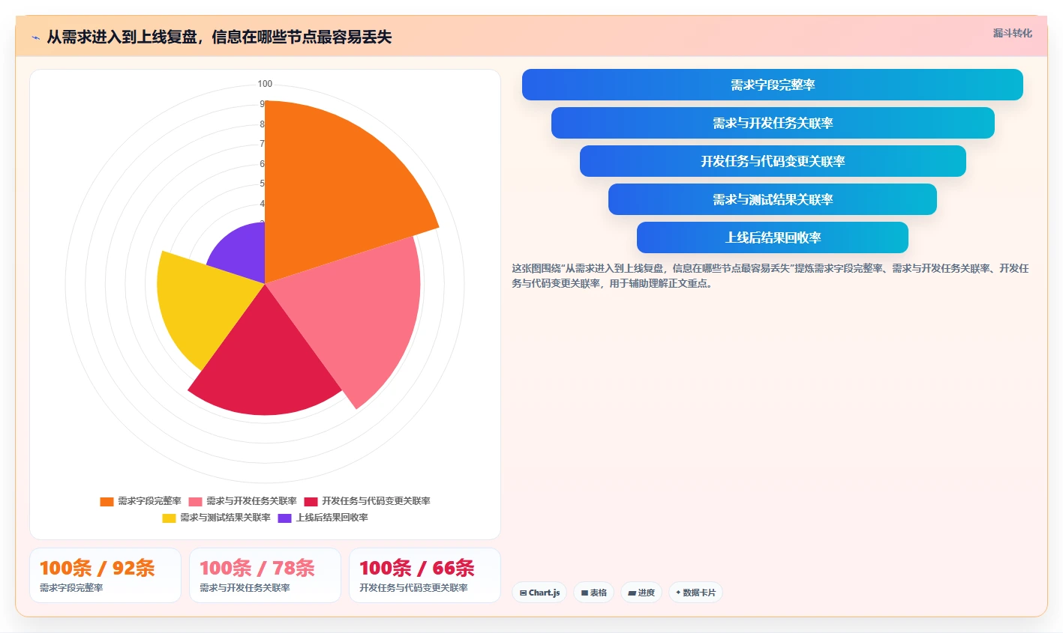The image size is (1063, 633).
Task: Select the 需求与开发任务关联率 funnel bar
Action: (x=772, y=123)
